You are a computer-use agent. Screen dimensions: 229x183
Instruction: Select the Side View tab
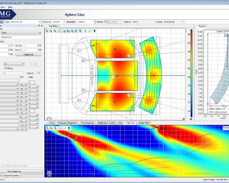point(131,123)
